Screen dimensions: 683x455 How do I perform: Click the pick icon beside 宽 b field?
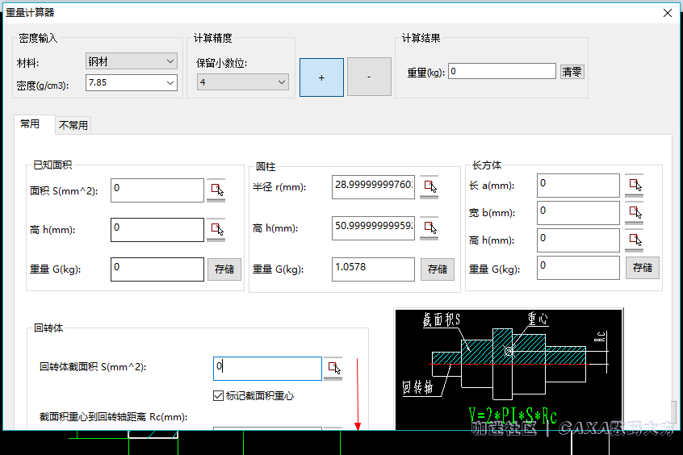[634, 213]
